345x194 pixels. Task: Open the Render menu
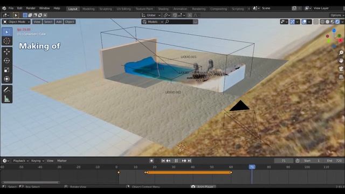click(31, 9)
